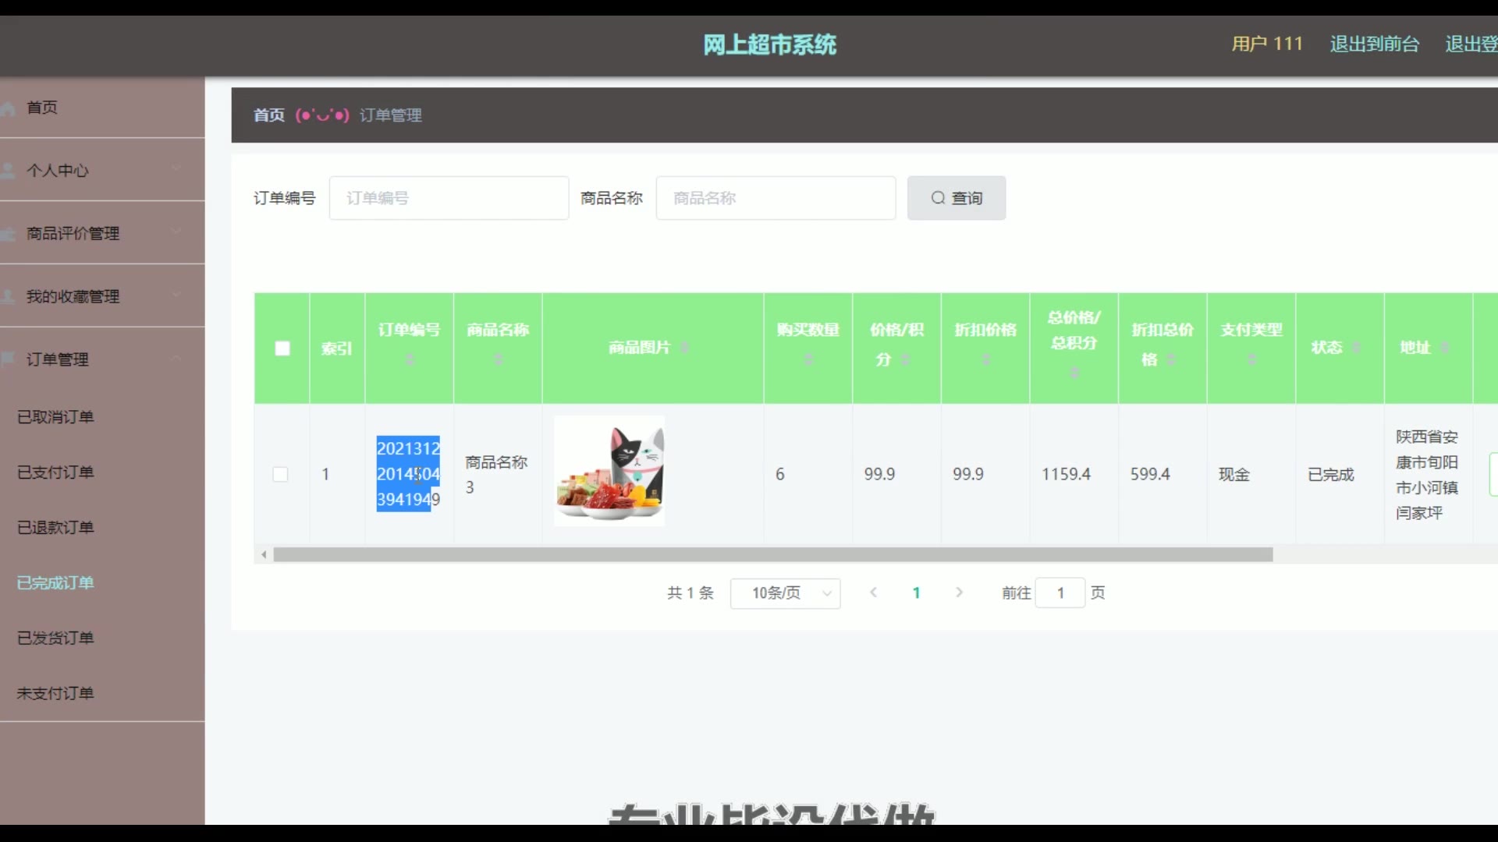Open the 已支付订单 submenu item
This screenshot has width=1498, height=842.
click(x=55, y=472)
